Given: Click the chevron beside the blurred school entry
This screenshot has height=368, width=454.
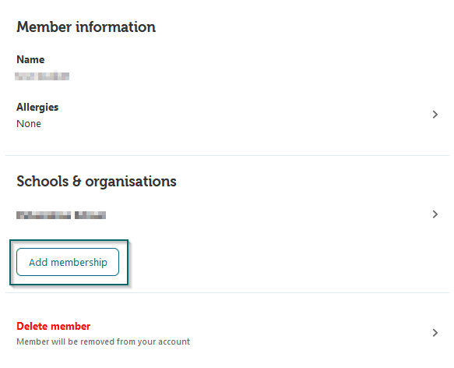Looking at the screenshot, I should click(x=435, y=214).
